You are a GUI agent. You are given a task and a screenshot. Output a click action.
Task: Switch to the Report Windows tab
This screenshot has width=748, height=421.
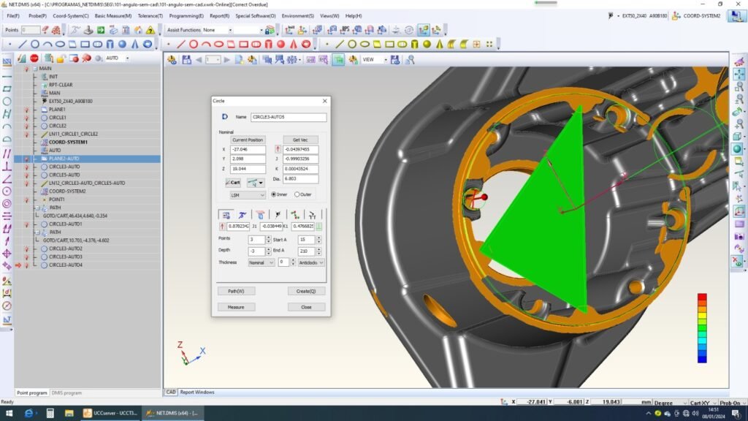[197, 392]
